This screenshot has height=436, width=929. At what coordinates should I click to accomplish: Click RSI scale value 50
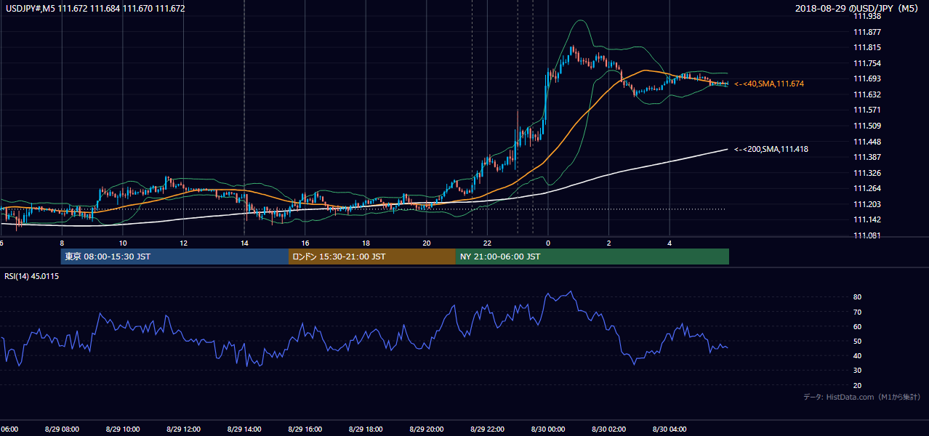858,341
